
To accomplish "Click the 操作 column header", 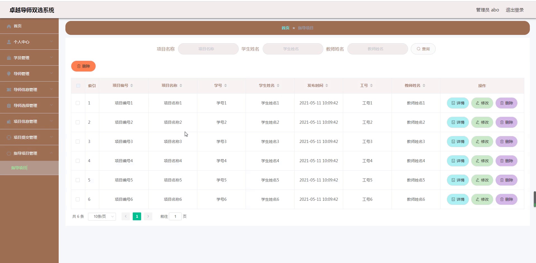I will [x=482, y=86].
